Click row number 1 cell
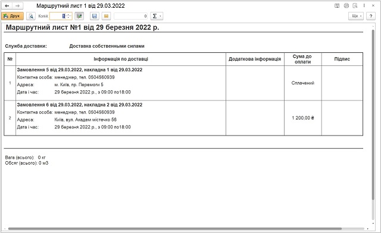The width and height of the screenshot is (381, 233). [10, 83]
